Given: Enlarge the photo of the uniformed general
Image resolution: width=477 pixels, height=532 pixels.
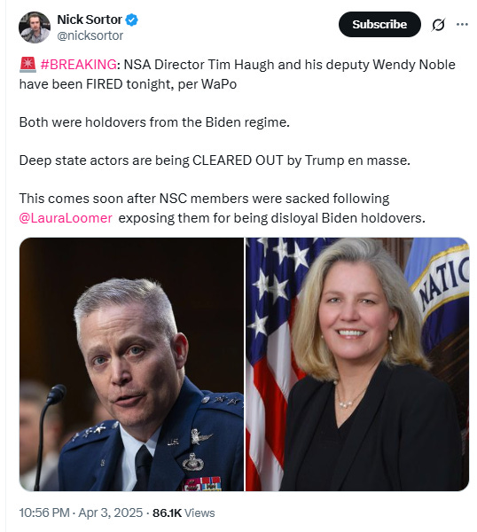Looking at the screenshot, I should tap(131, 364).
